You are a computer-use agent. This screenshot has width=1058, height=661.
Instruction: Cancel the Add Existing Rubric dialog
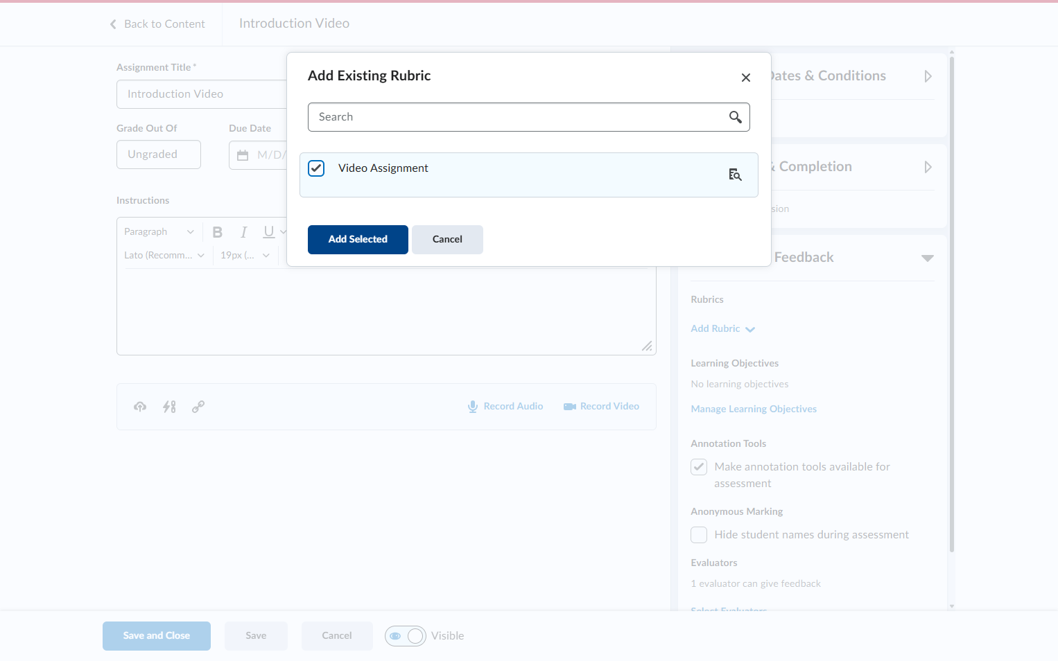447,240
